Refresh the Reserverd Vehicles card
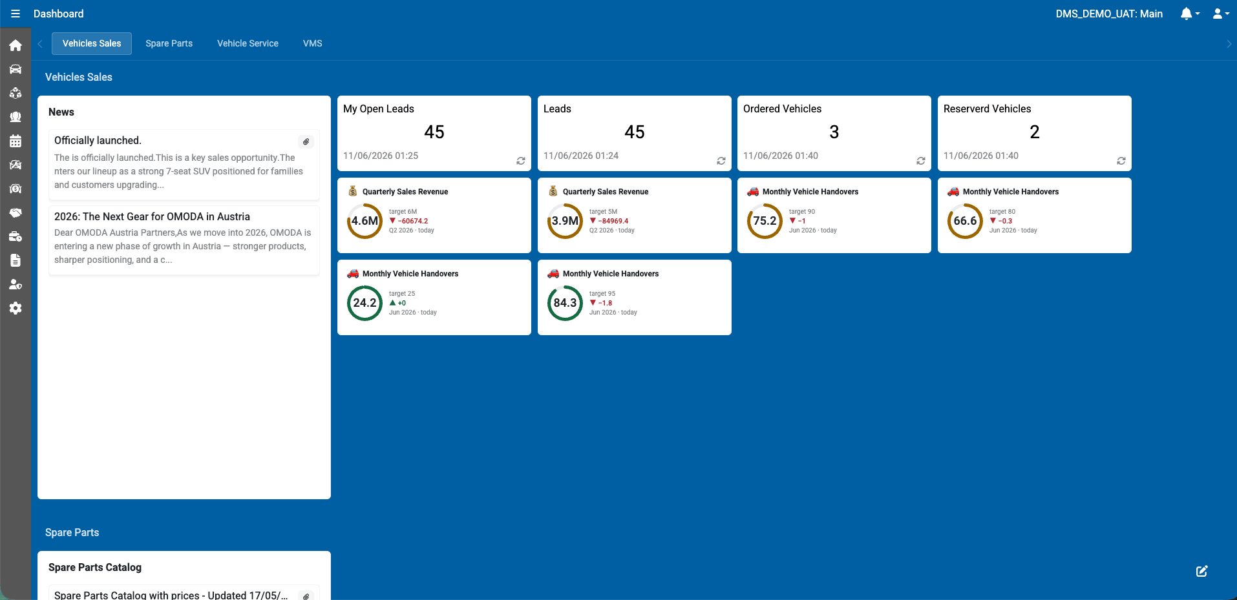The height and width of the screenshot is (600, 1237). tap(1121, 161)
